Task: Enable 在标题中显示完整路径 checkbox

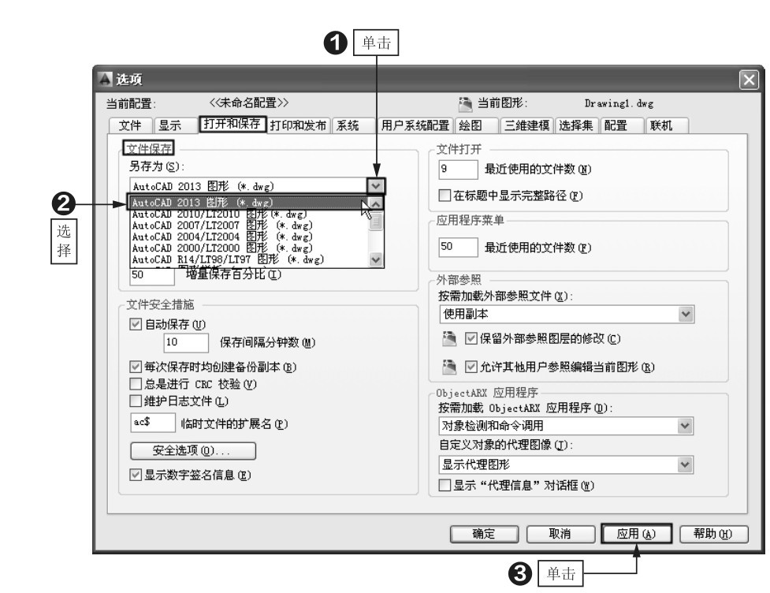Action: click(x=445, y=196)
